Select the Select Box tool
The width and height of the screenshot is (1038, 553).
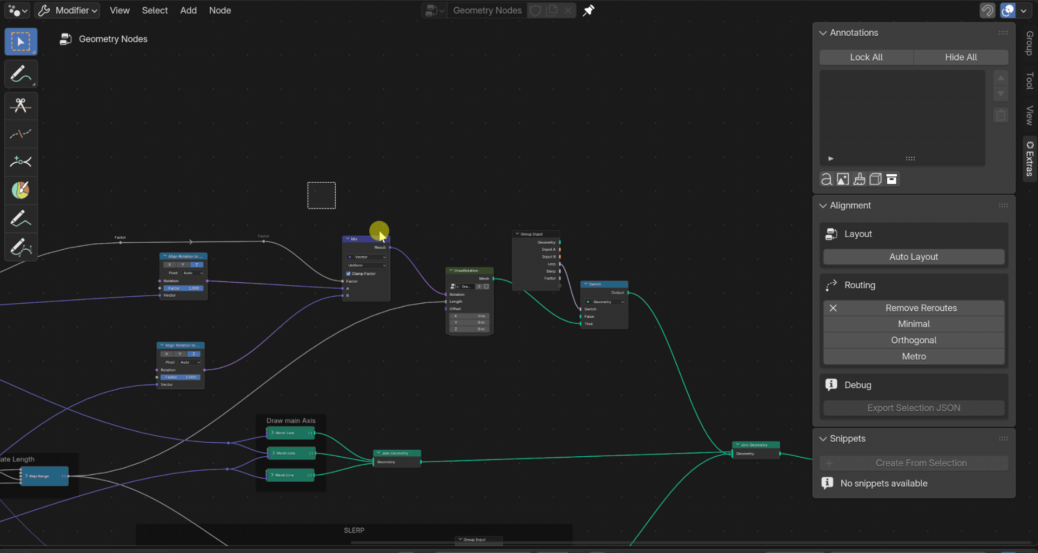point(21,42)
